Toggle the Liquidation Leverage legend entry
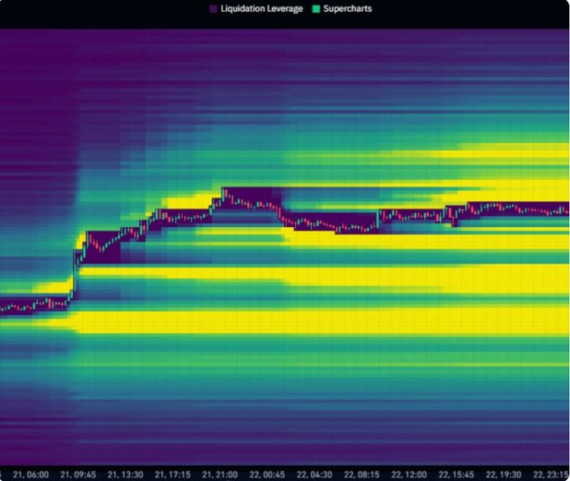The height and width of the screenshot is (481, 570). (x=256, y=8)
